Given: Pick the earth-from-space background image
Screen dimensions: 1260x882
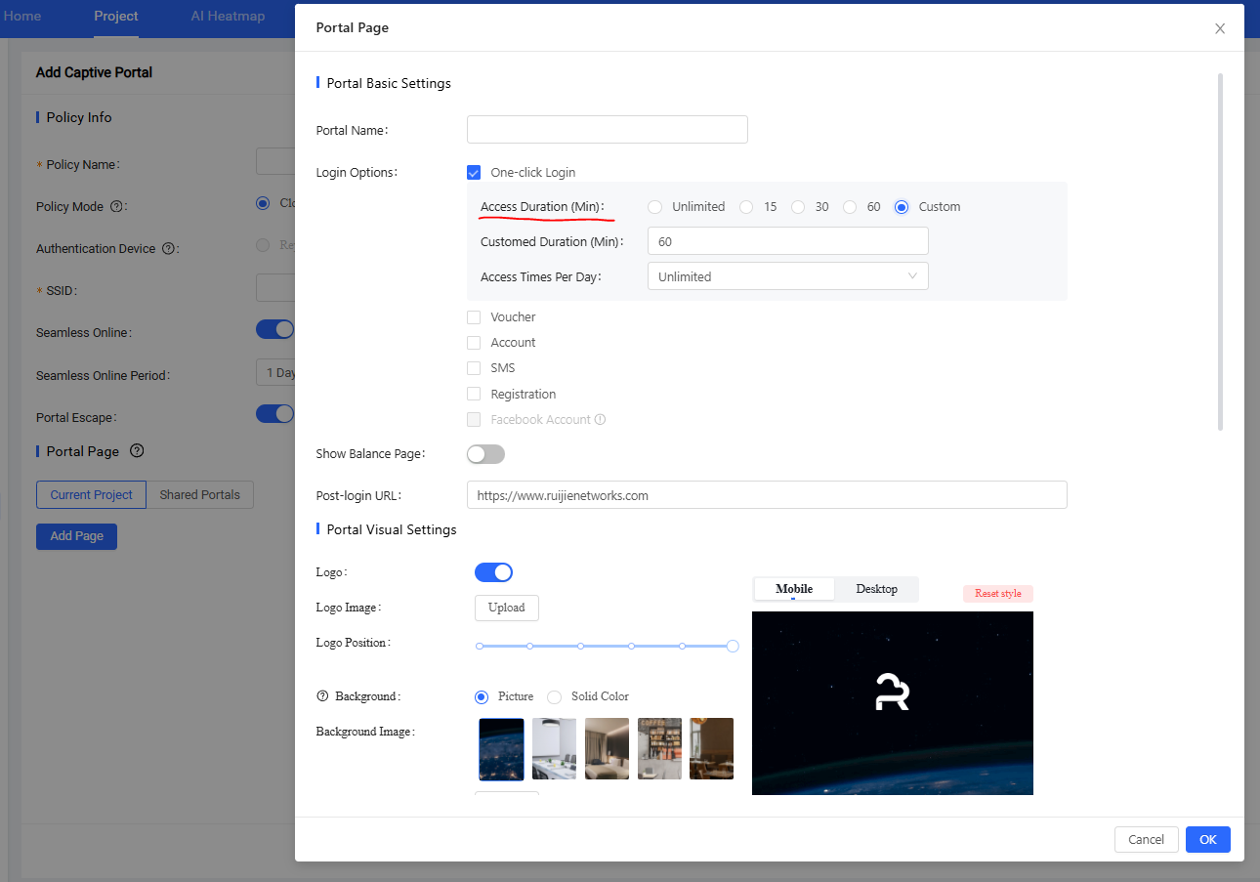Looking at the screenshot, I should pos(501,749).
